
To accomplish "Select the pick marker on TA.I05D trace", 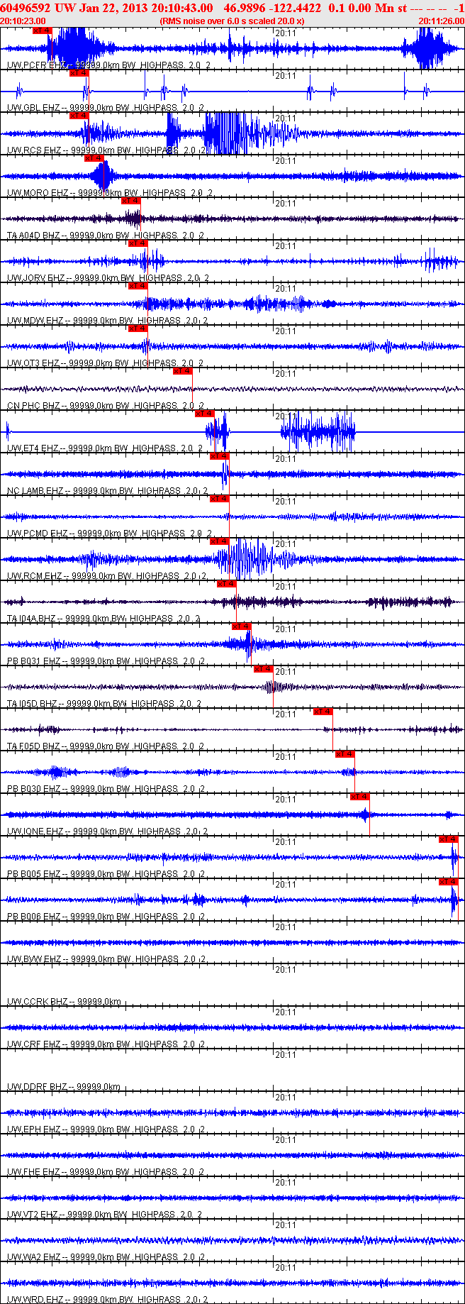I will click(x=264, y=669).
